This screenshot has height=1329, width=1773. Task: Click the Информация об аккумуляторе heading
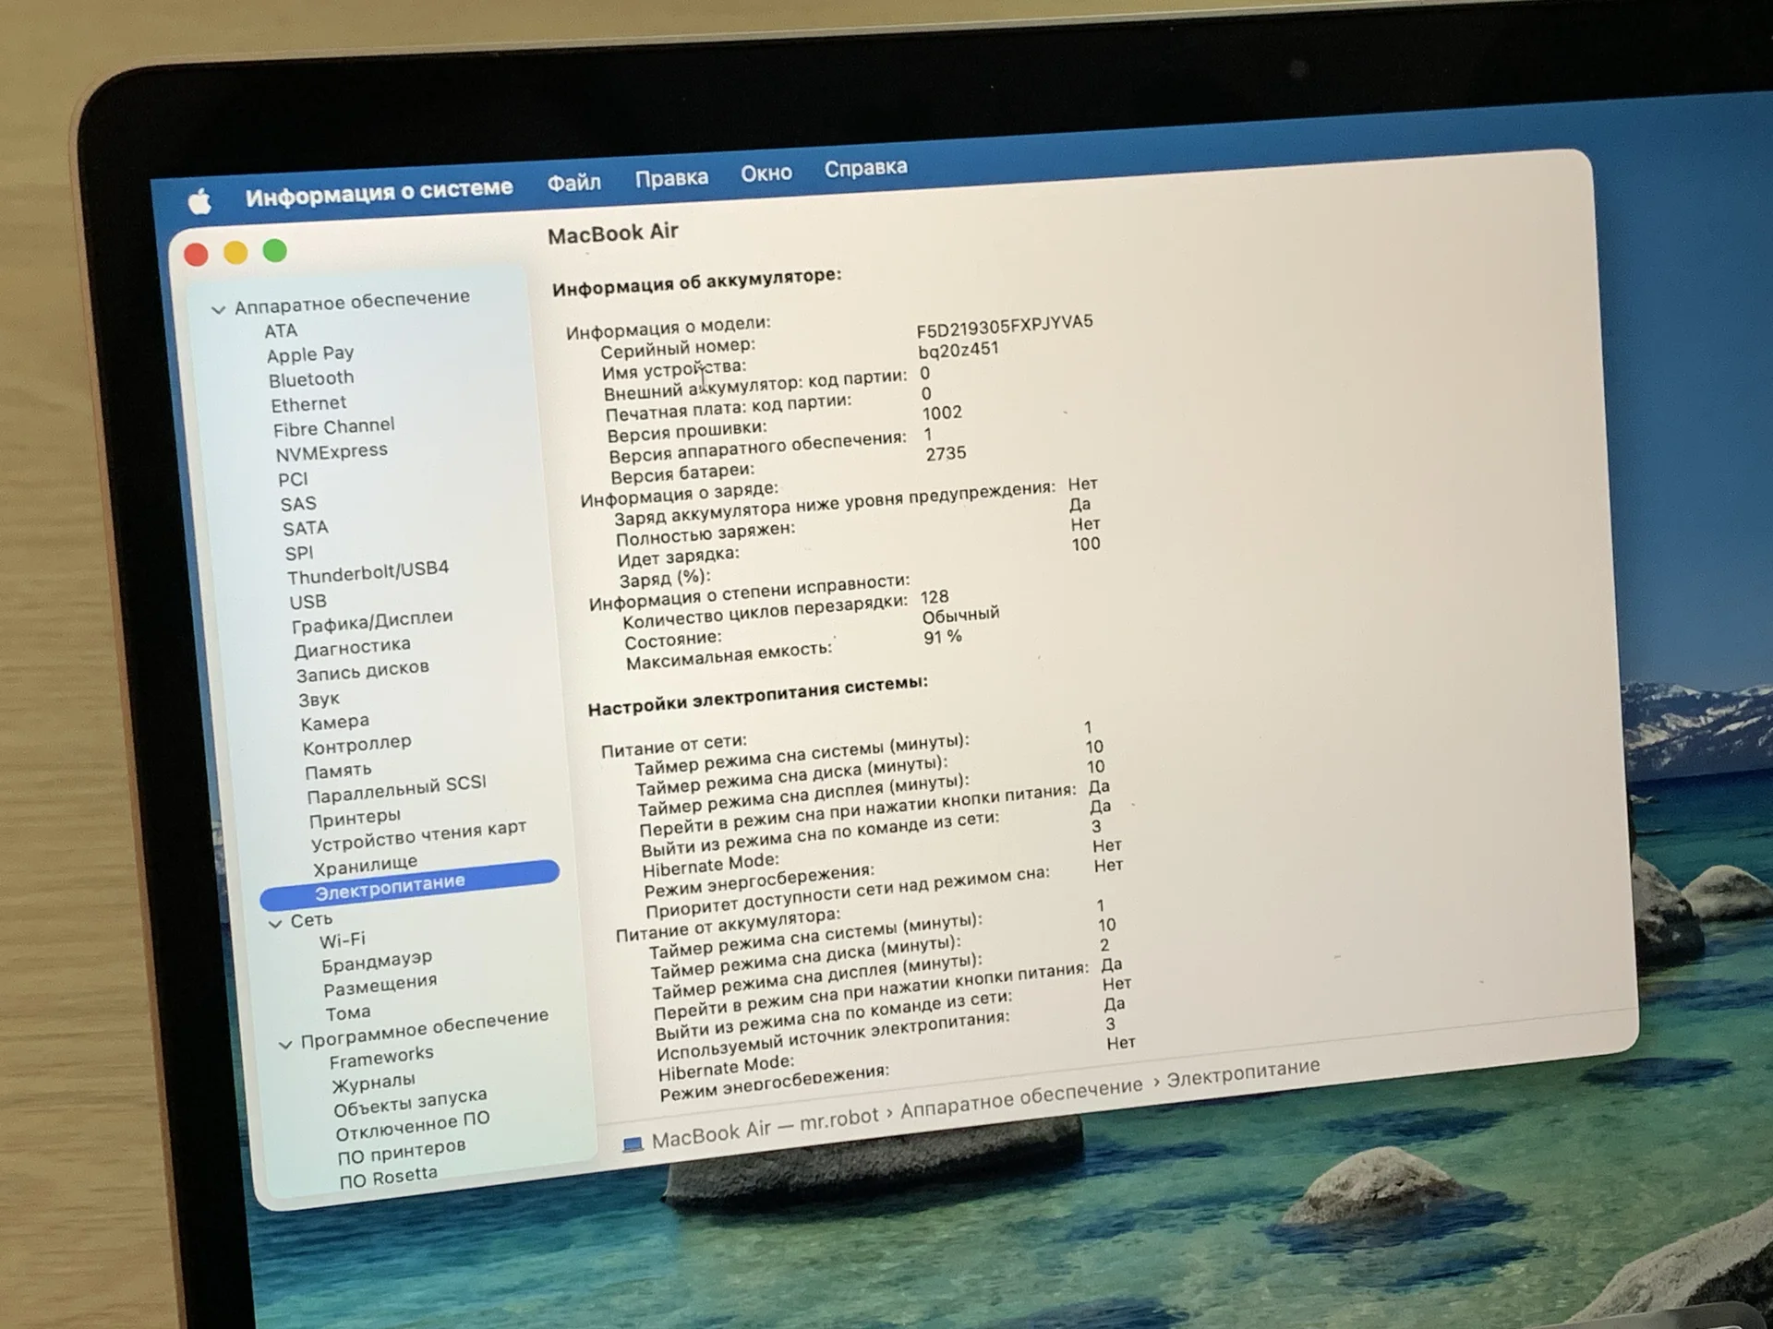pyautogui.click(x=697, y=281)
